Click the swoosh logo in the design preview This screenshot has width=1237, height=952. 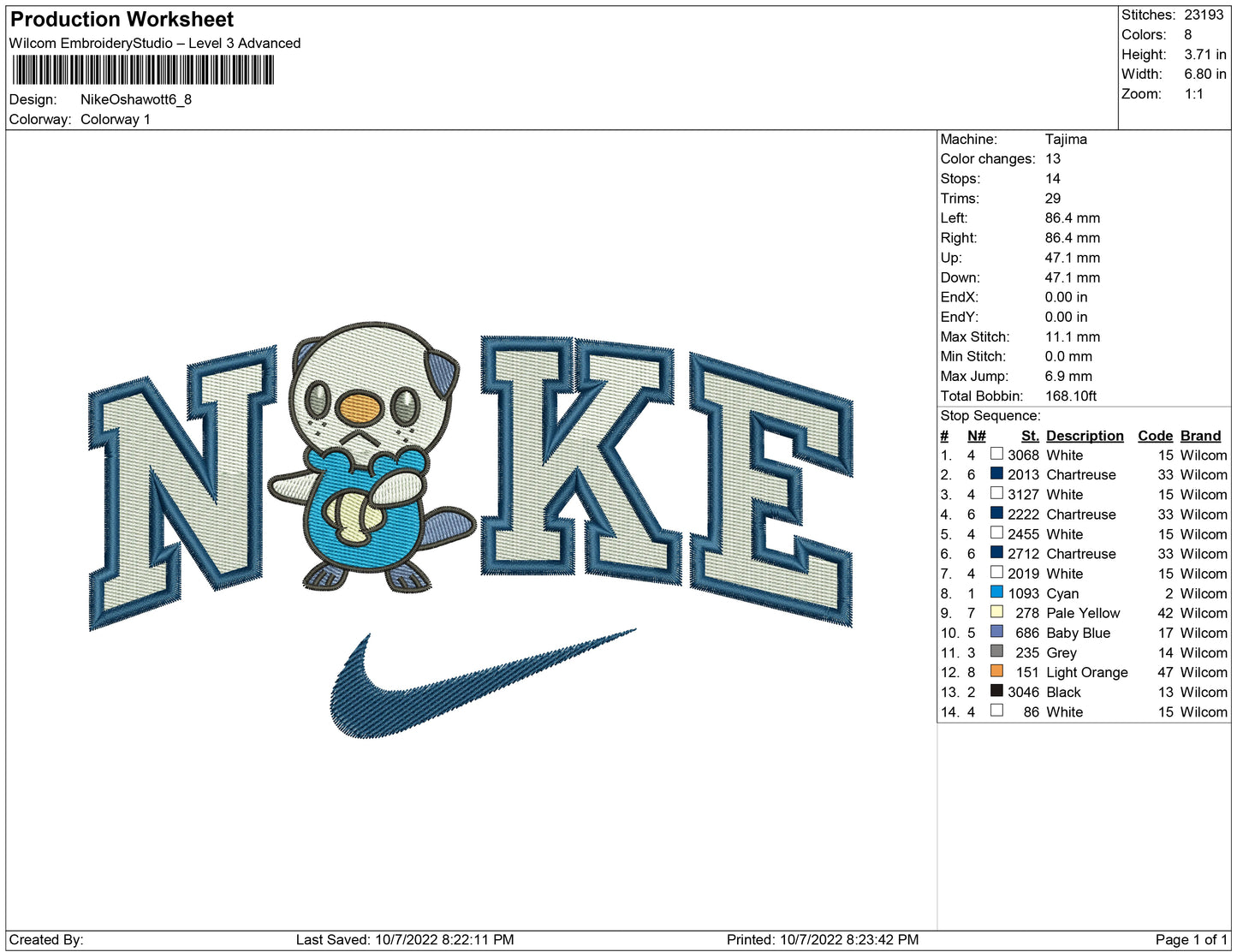click(x=483, y=684)
